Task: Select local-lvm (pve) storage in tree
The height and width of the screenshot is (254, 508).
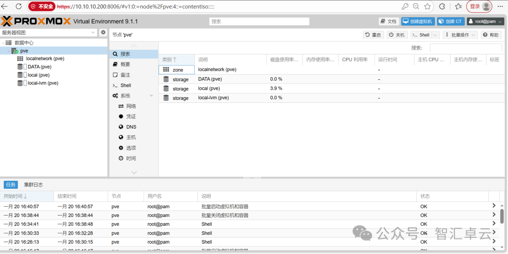Action: (x=43, y=83)
